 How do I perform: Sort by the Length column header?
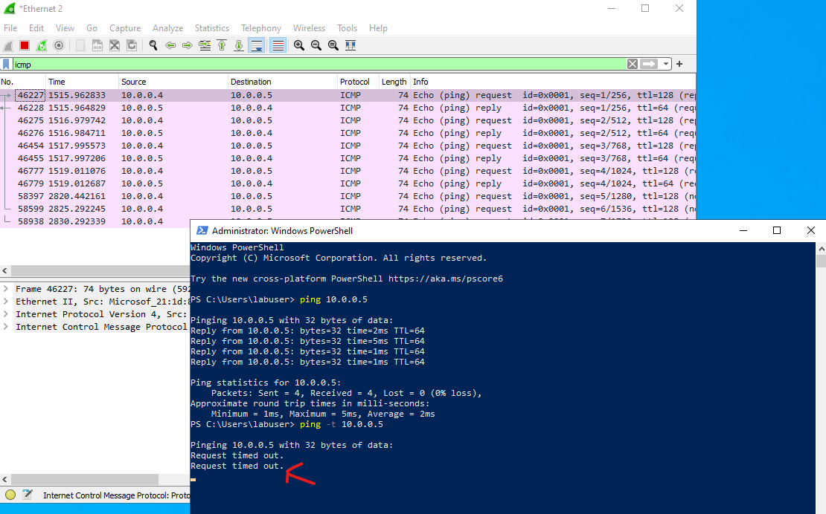coord(394,82)
